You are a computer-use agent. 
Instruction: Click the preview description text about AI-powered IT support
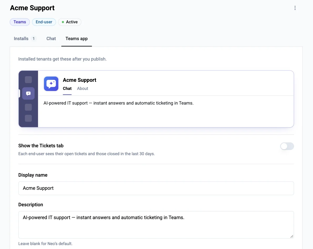119,103
